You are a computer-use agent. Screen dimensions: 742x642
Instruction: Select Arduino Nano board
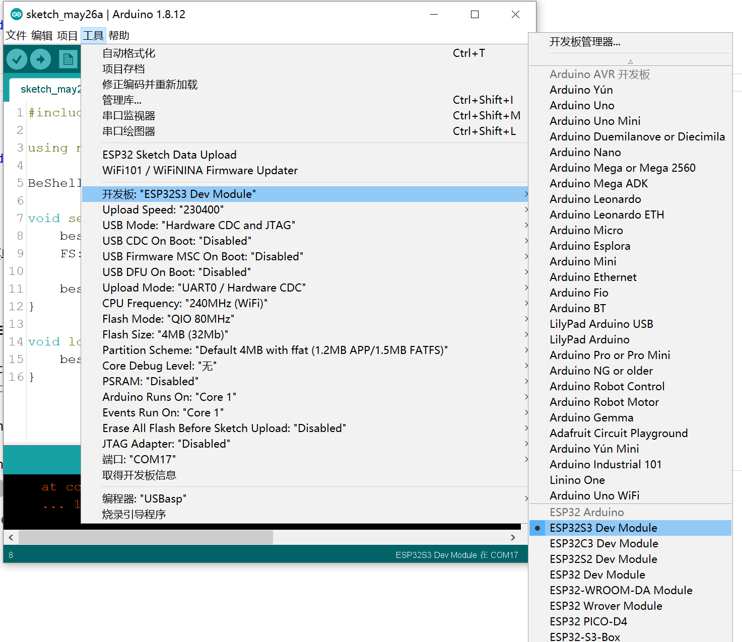(x=630, y=153)
